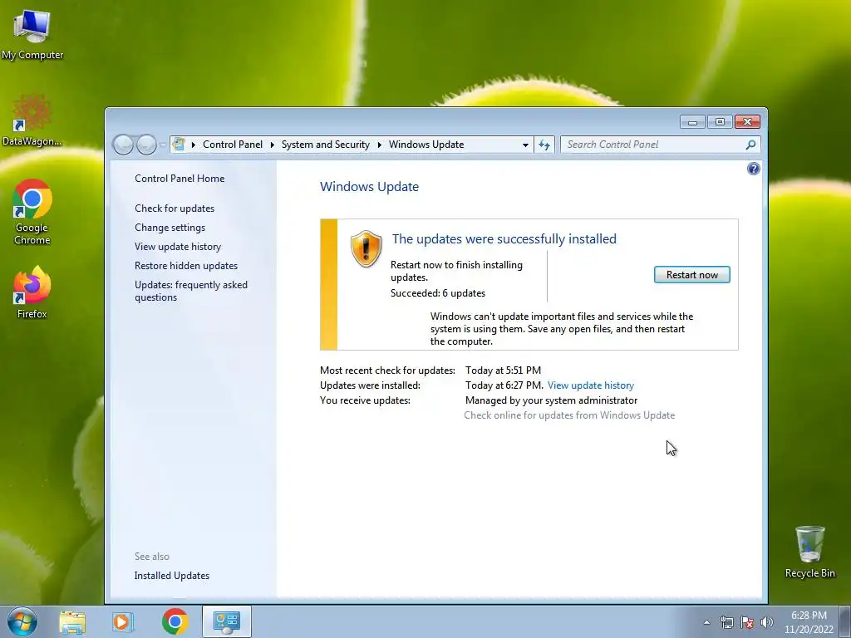851x638 pixels.
Task: Click View update history beside 6:27 PM
Action: tap(591, 385)
